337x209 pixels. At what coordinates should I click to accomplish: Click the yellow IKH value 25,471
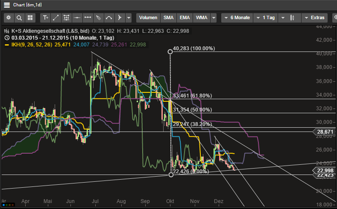62,45
